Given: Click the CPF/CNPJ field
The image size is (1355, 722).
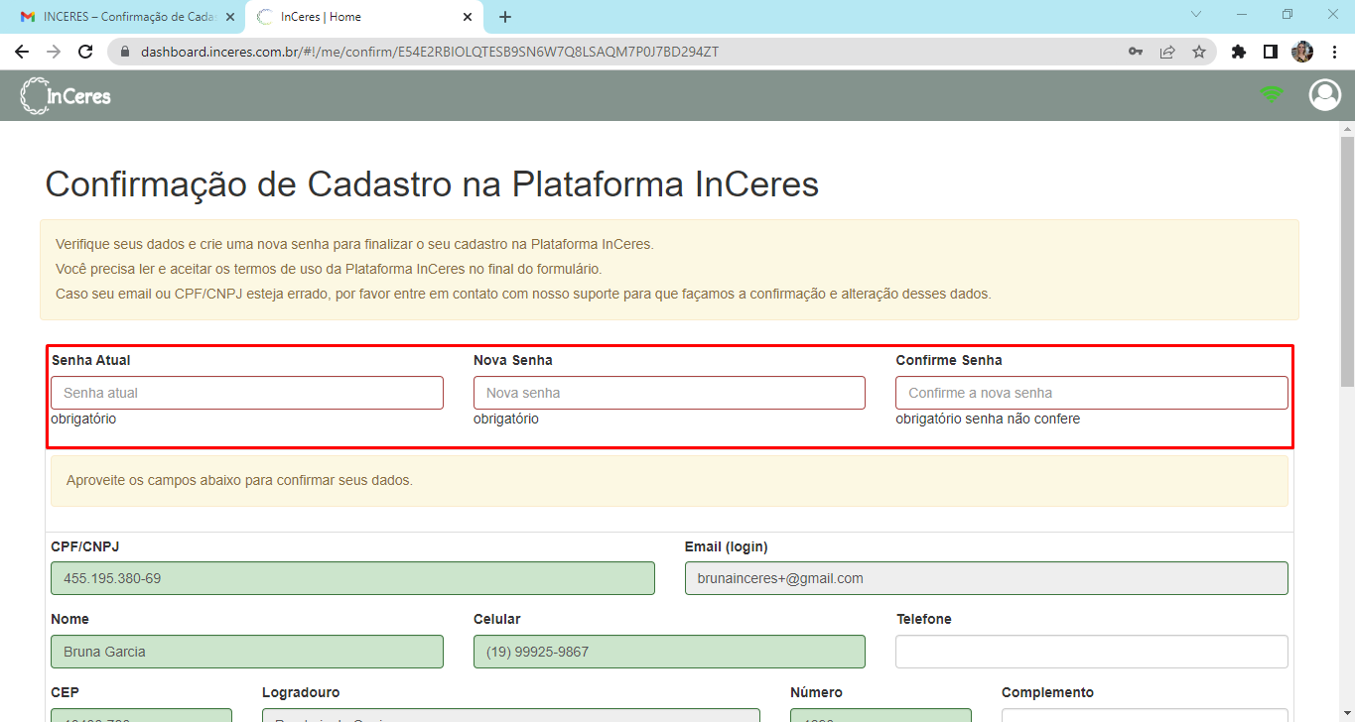Looking at the screenshot, I should tap(352, 578).
